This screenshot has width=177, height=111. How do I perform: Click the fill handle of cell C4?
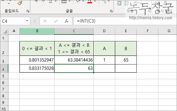[93, 72]
